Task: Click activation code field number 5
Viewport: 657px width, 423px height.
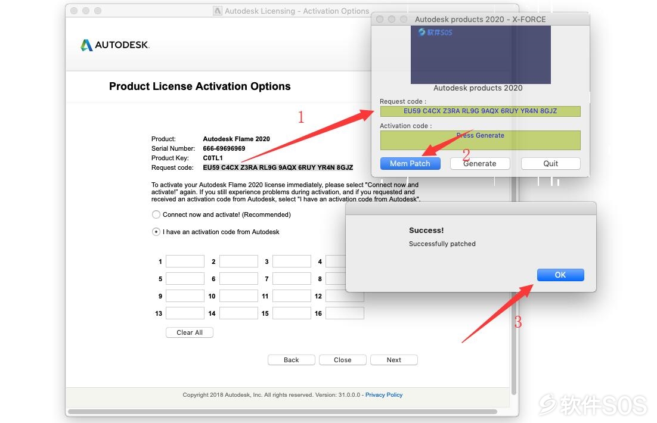Action: [x=185, y=278]
